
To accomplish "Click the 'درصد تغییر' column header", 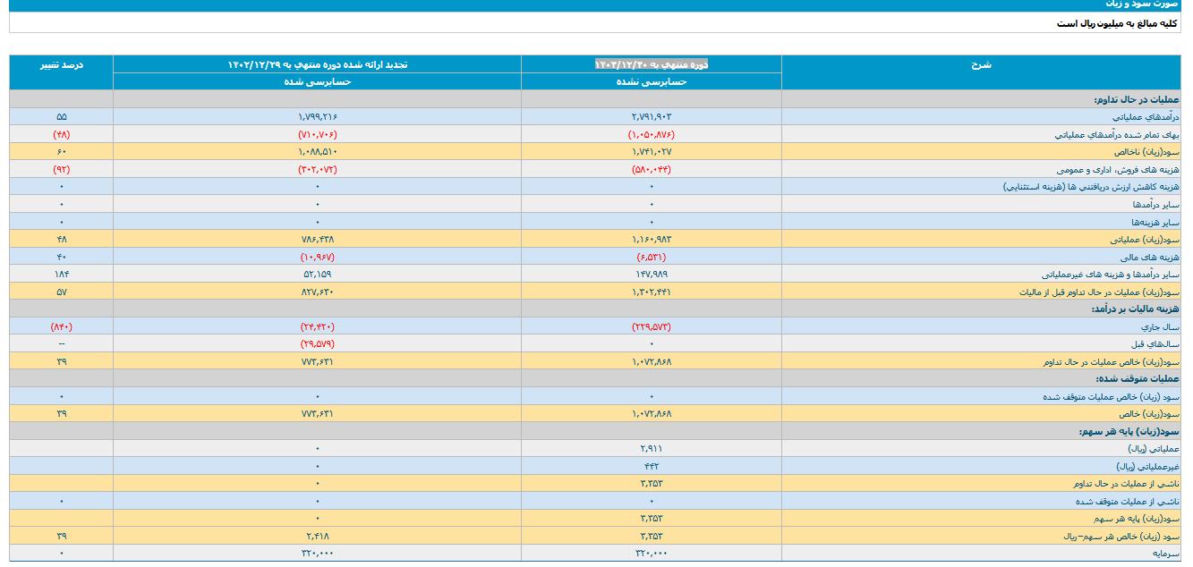I will 61,64.
